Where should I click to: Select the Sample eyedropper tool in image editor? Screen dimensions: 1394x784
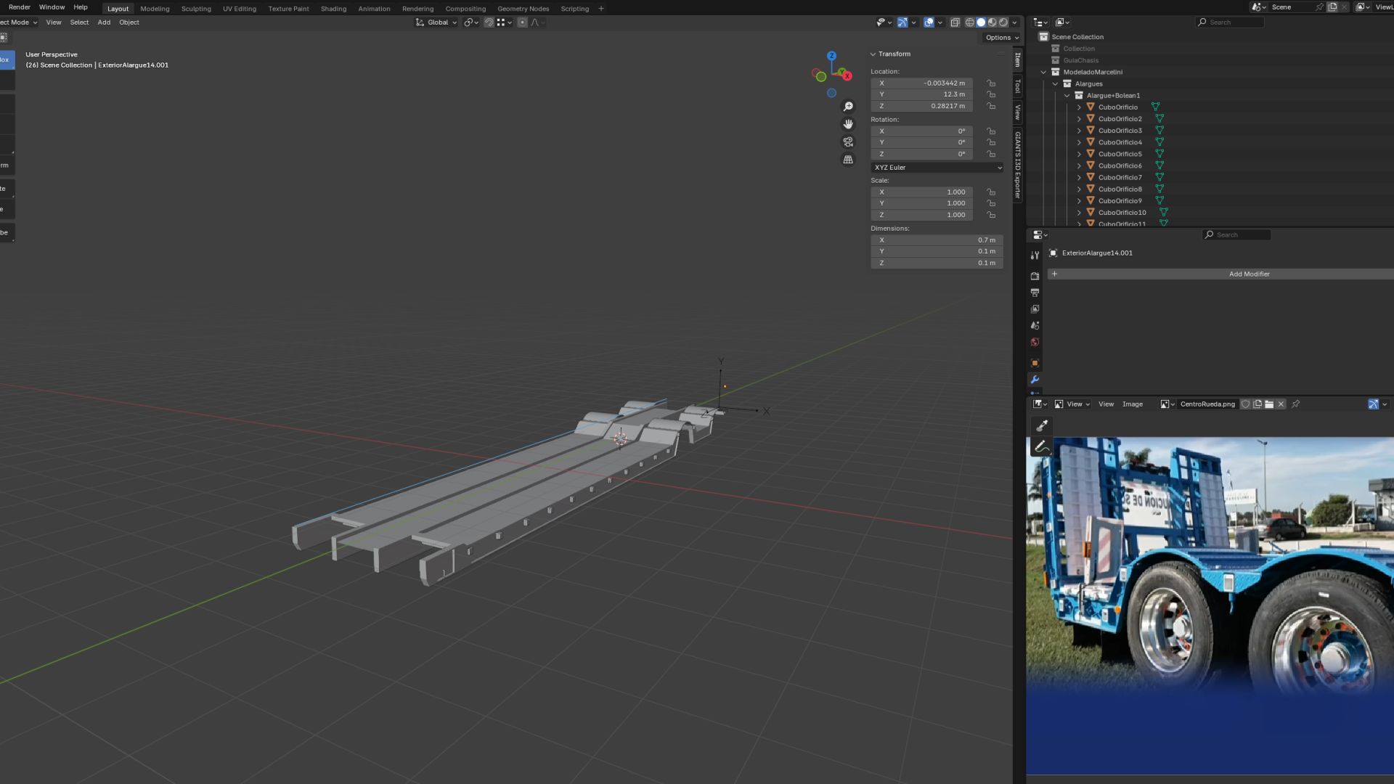tap(1042, 425)
